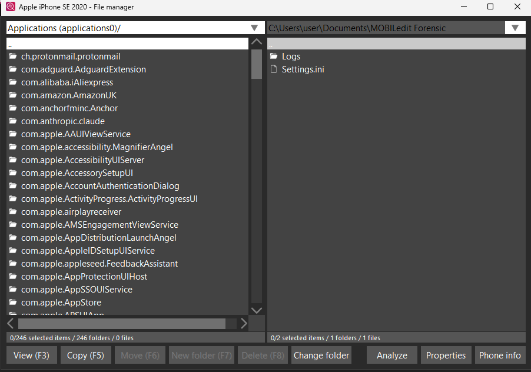531x372 pixels.
Task: Click folder icon beside com.apple.appleseed.FeedbackAssistant
Action: (13, 263)
